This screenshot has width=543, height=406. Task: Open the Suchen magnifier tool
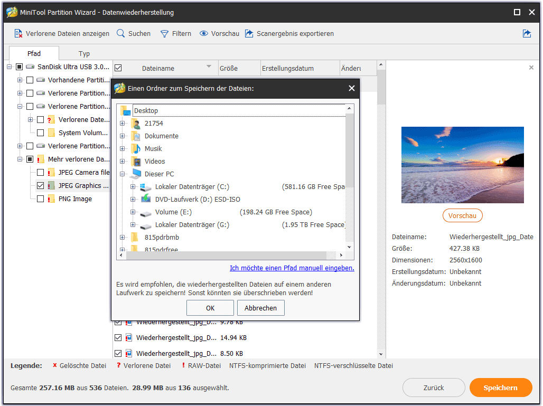[121, 34]
